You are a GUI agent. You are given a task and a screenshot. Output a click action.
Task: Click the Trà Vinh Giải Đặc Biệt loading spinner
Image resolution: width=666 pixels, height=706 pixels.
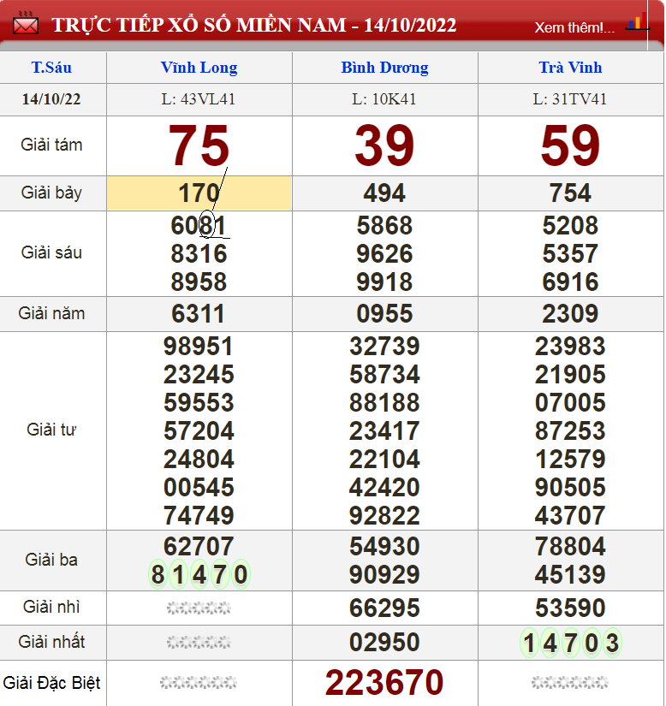(570, 683)
